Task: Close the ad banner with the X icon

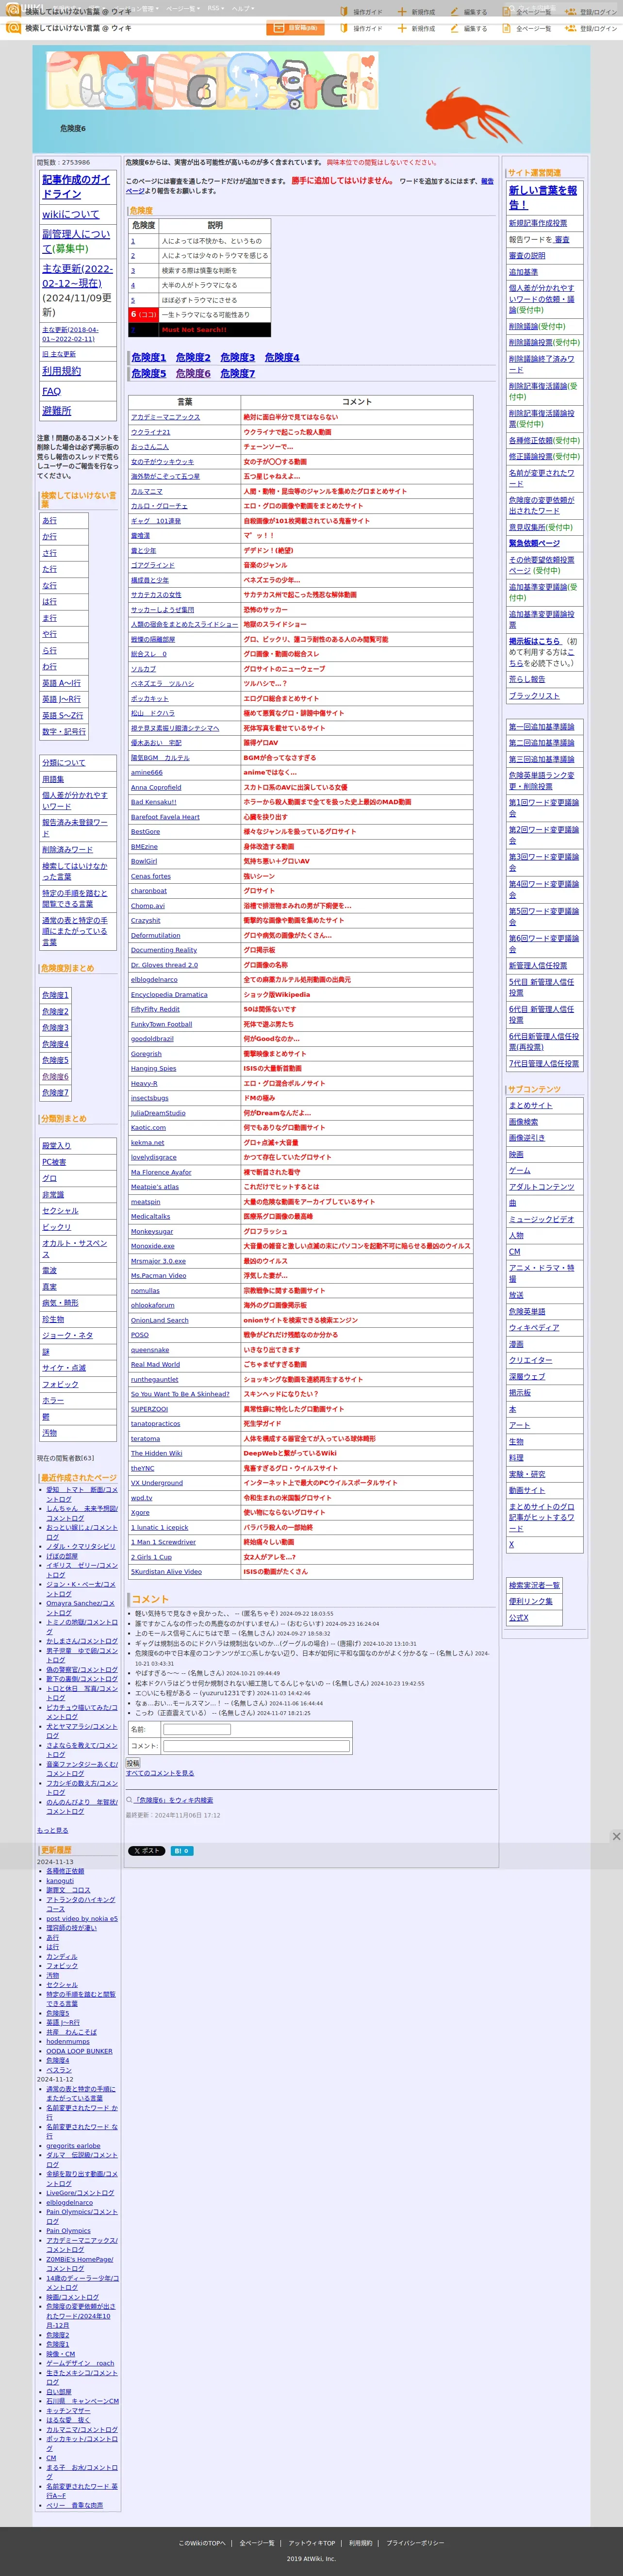Action: pyautogui.click(x=616, y=1836)
